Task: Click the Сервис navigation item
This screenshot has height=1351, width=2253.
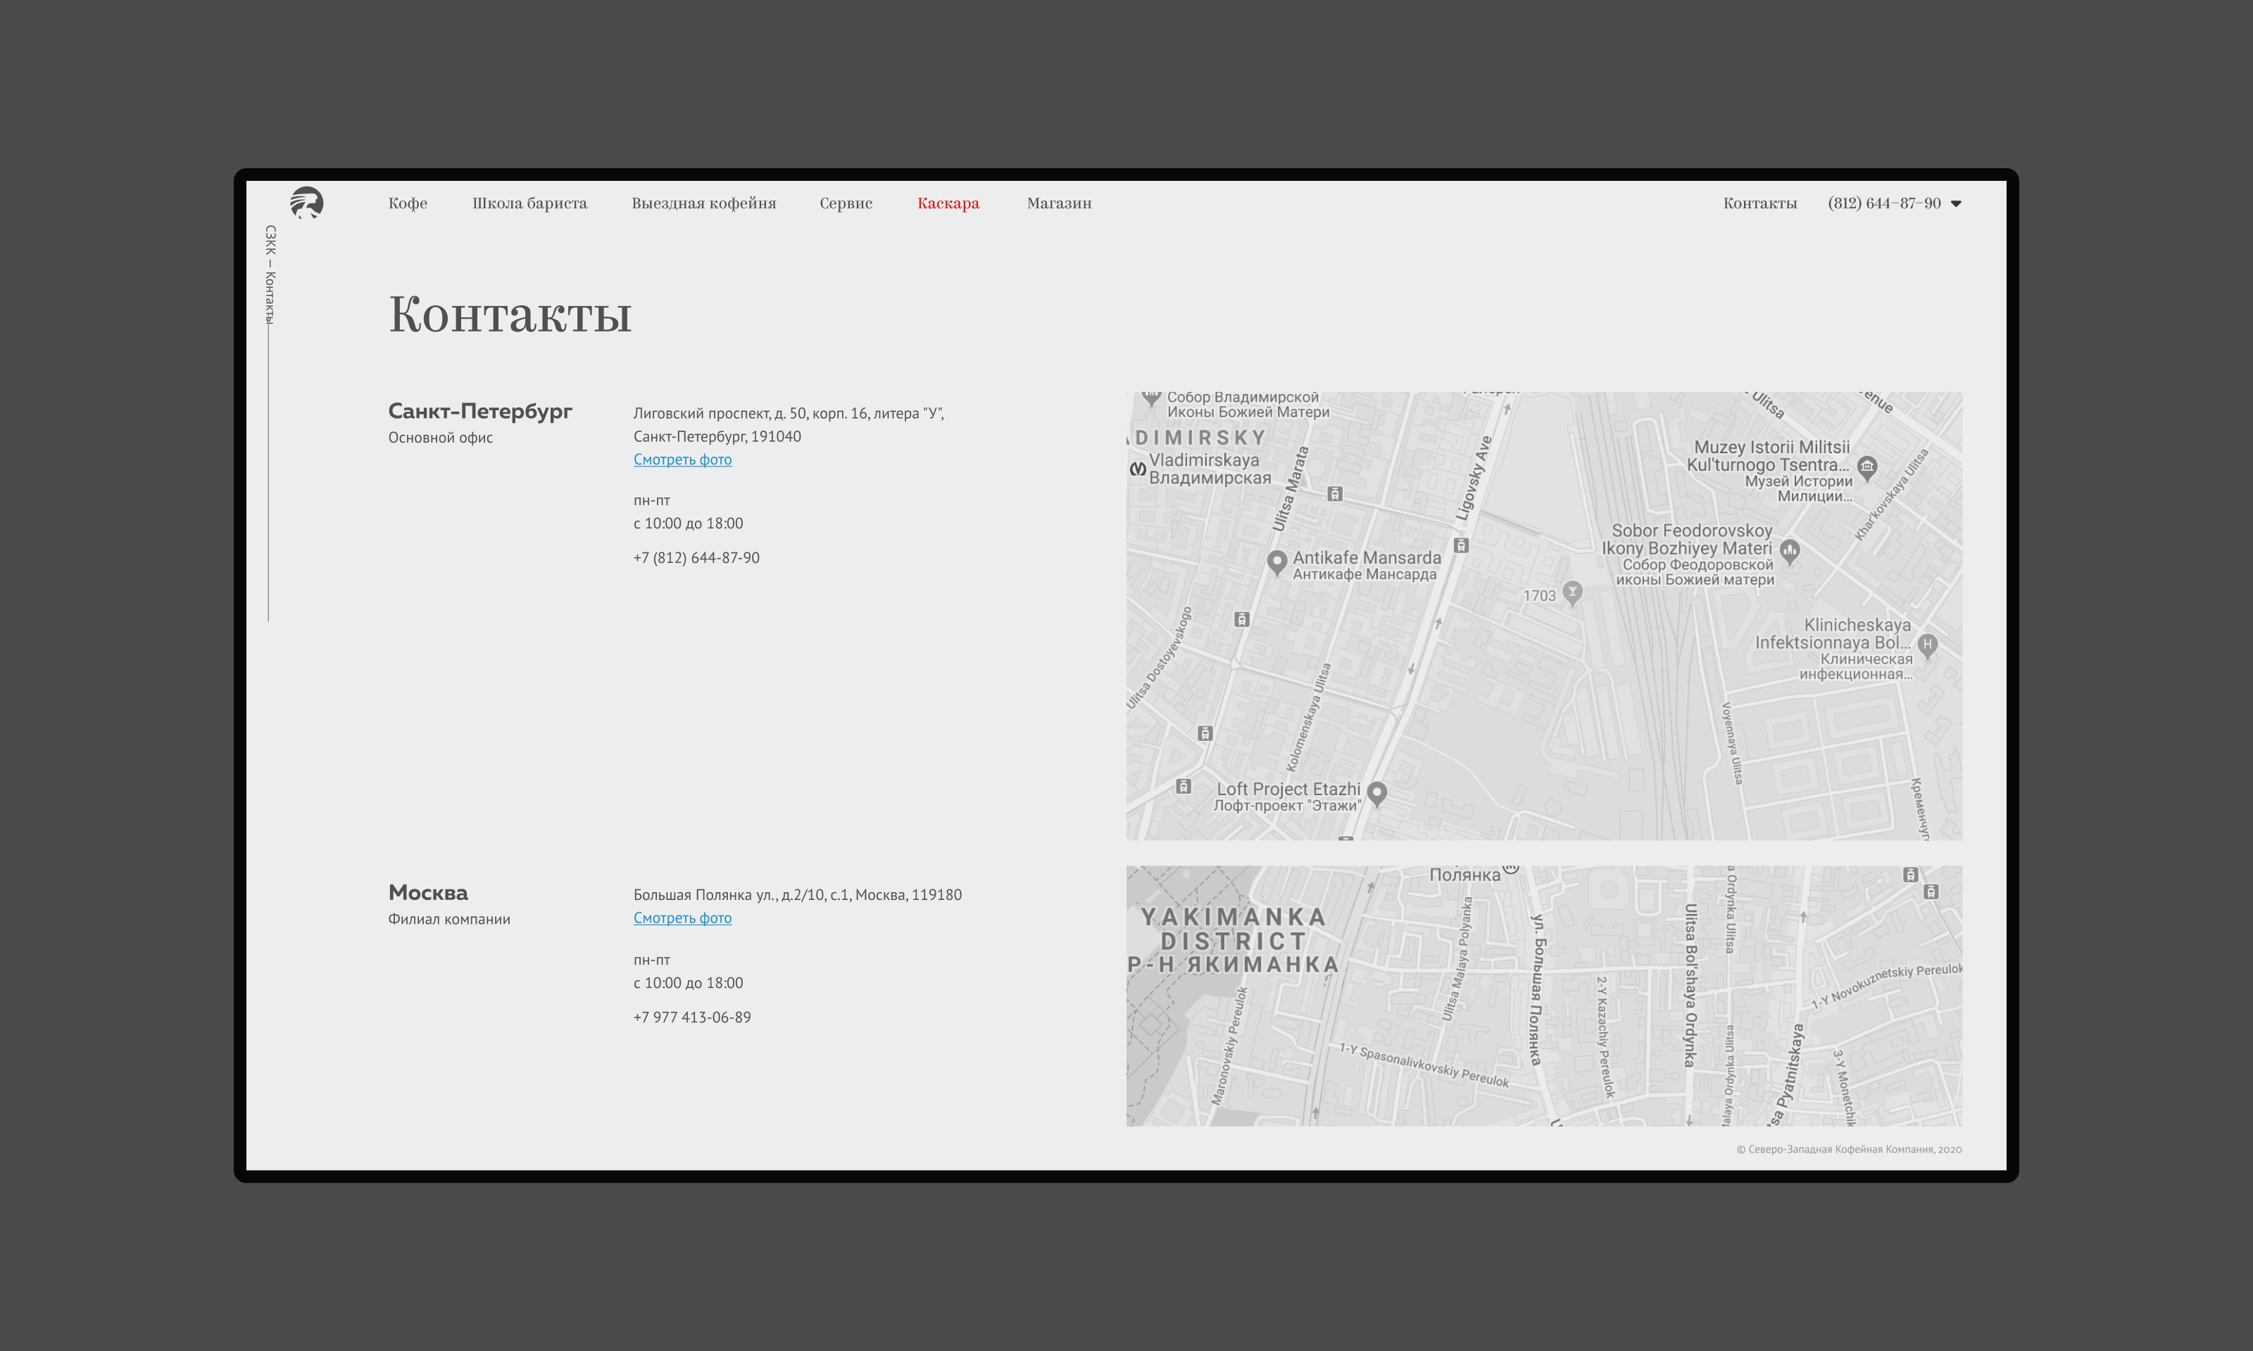Action: point(845,203)
